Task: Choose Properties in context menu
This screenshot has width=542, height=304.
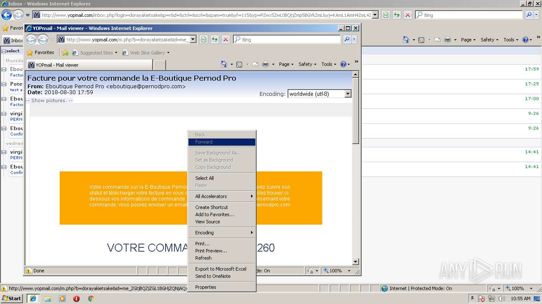Action: 222,287
